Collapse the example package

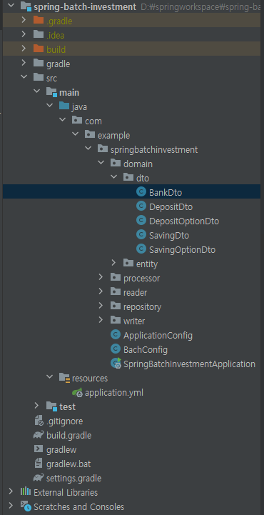coord(75,134)
